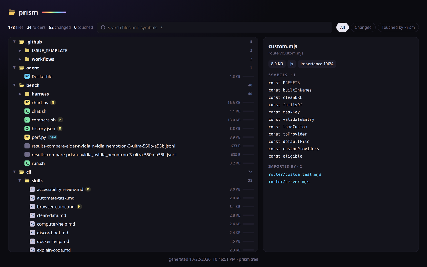The image size is (427, 267).
Task: Click symbol const loadCustom
Action: 288,127
